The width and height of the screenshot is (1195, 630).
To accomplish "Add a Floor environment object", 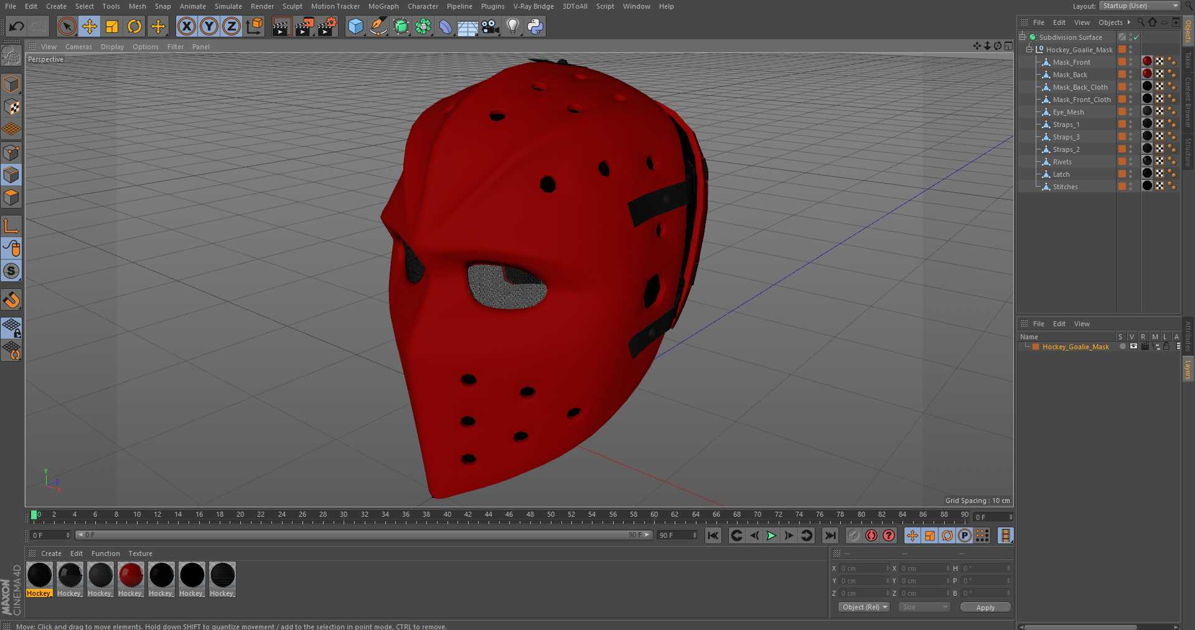I will (x=467, y=26).
